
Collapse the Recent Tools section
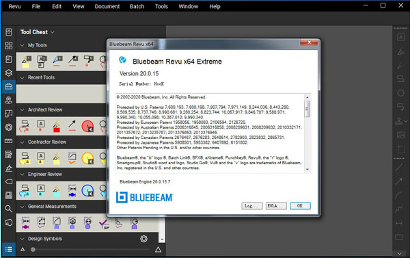pyautogui.click(x=23, y=77)
